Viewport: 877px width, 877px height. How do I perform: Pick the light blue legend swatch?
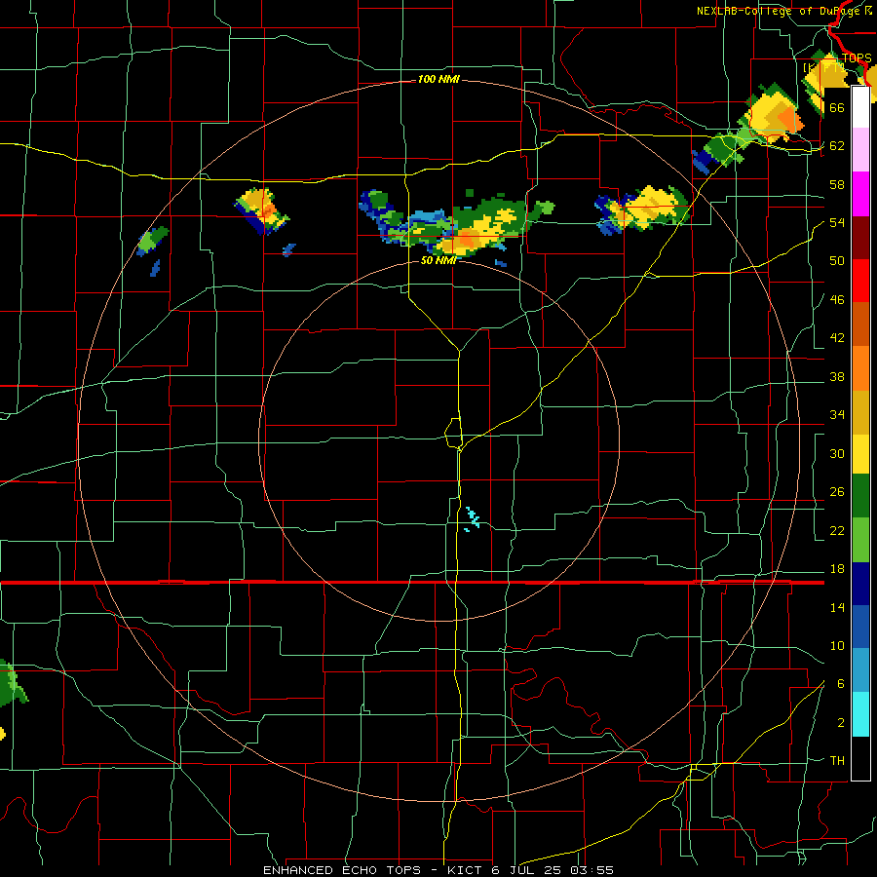860,670
